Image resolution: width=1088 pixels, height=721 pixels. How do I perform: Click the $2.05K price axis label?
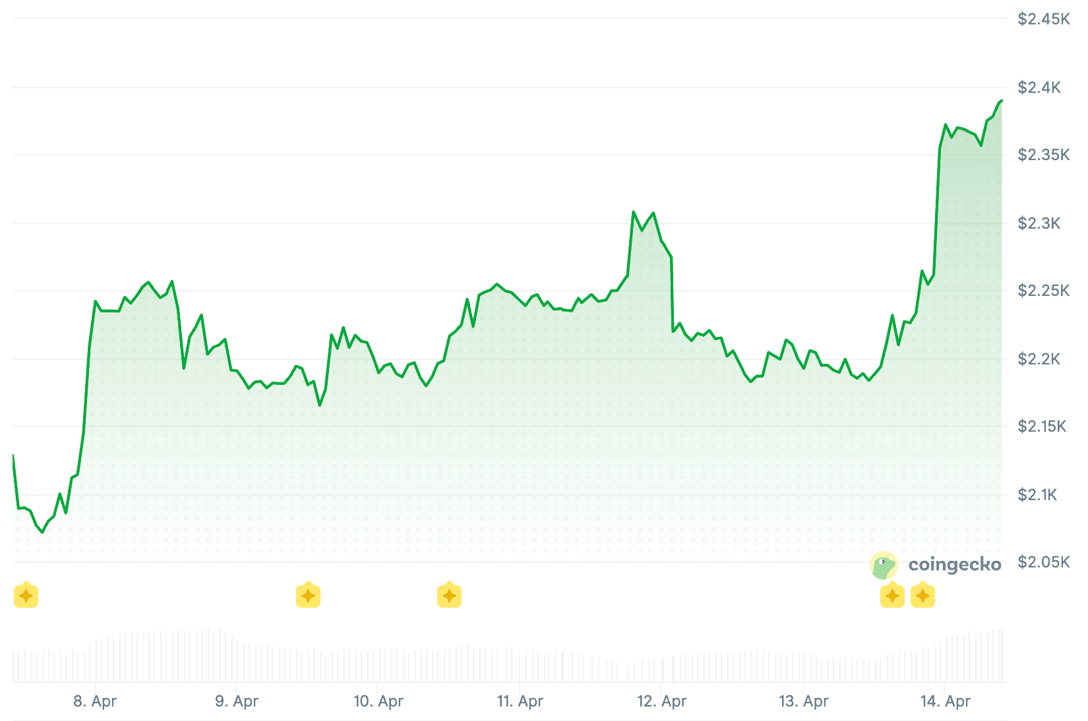[x=1044, y=562]
